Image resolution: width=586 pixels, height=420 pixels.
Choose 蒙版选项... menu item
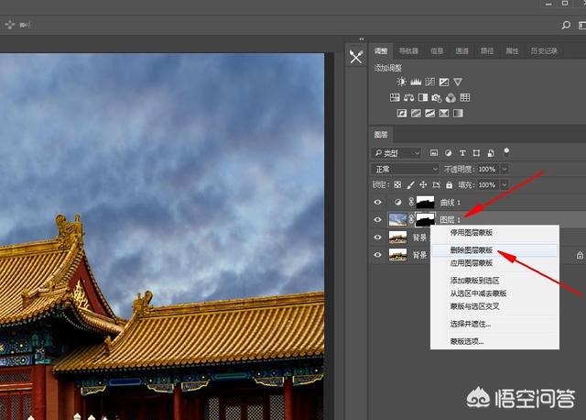(494, 341)
